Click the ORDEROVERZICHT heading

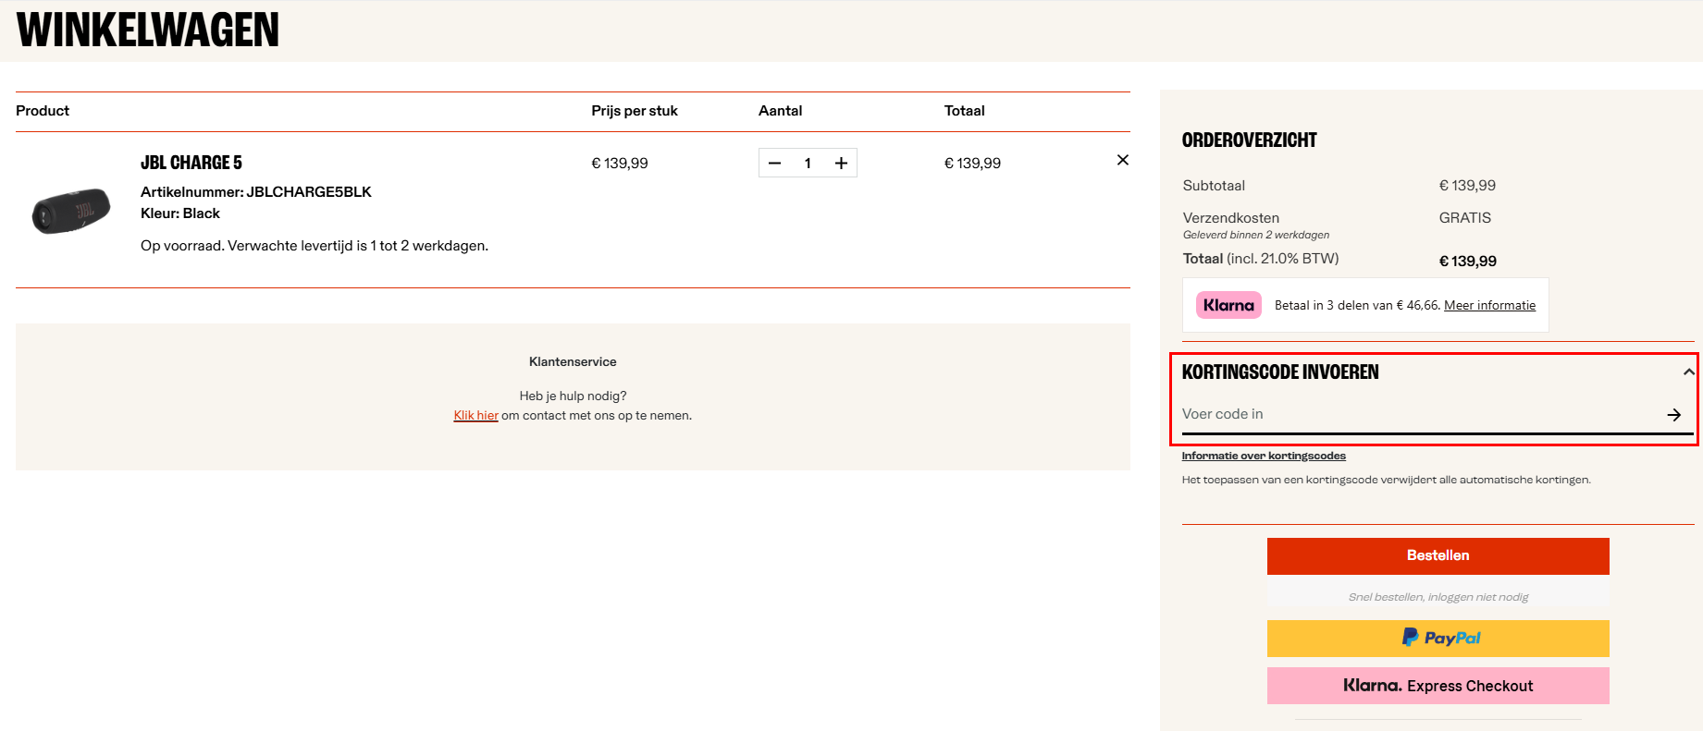(1249, 140)
